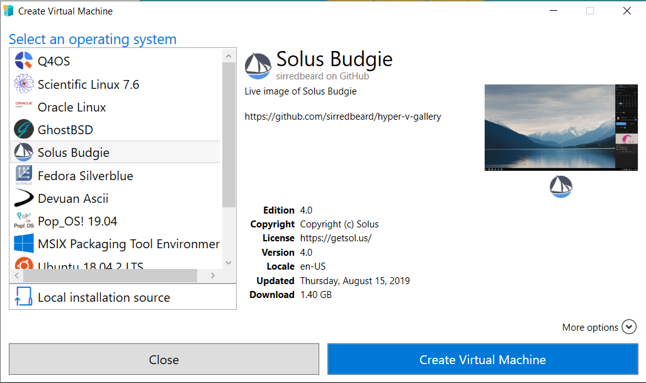Click the scroll up arrow of OS list
646x383 pixels.
click(229, 55)
